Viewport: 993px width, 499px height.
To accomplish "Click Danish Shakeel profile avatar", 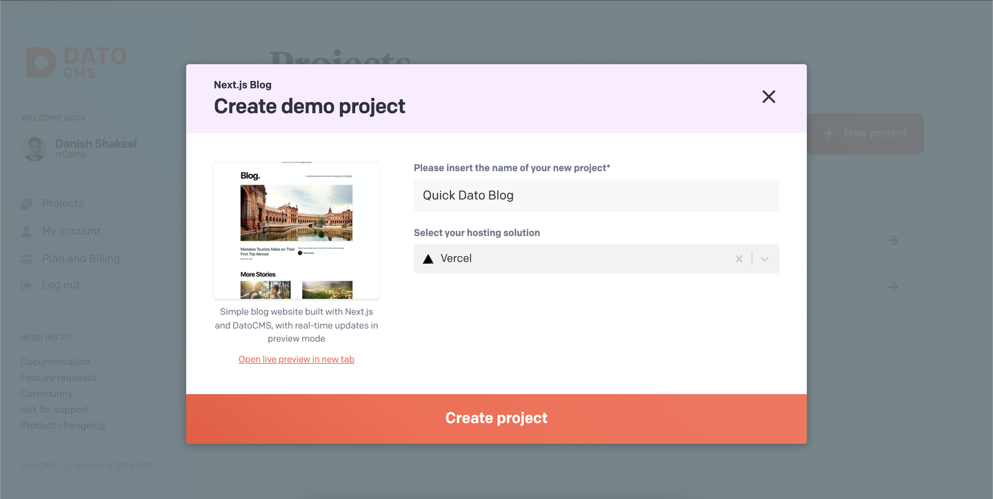I will click(34, 148).
